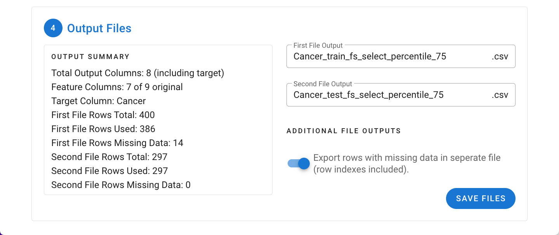Click the .csv suffix of first file output

(500, 57)
